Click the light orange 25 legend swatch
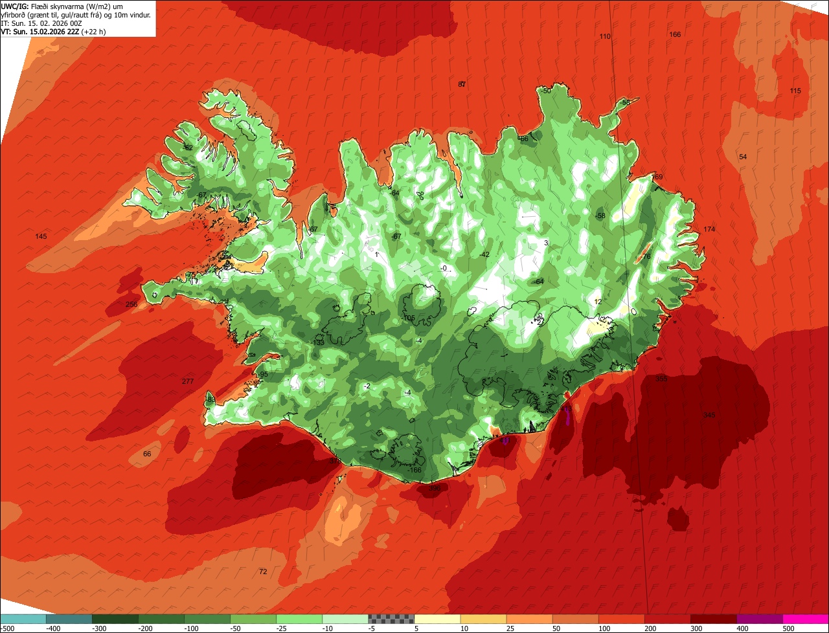829x633 pixels. pos(529,619)
